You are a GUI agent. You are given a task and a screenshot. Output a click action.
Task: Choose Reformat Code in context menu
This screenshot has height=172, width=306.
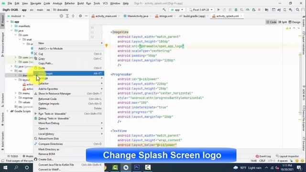(x=68, y=99)
